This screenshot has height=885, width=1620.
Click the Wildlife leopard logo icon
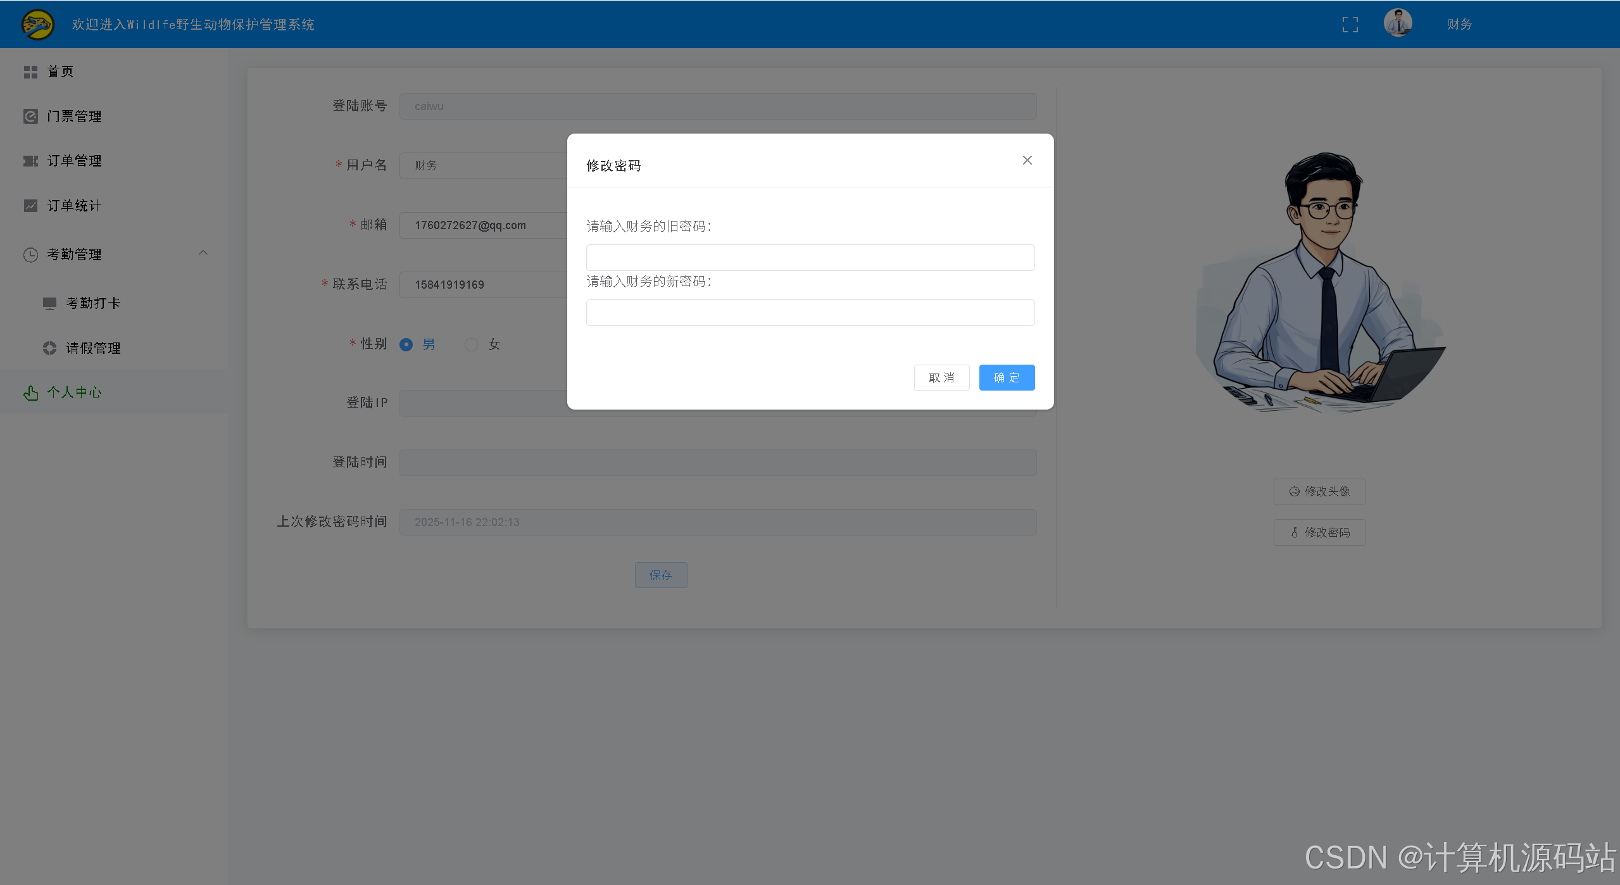pos(37,24)
